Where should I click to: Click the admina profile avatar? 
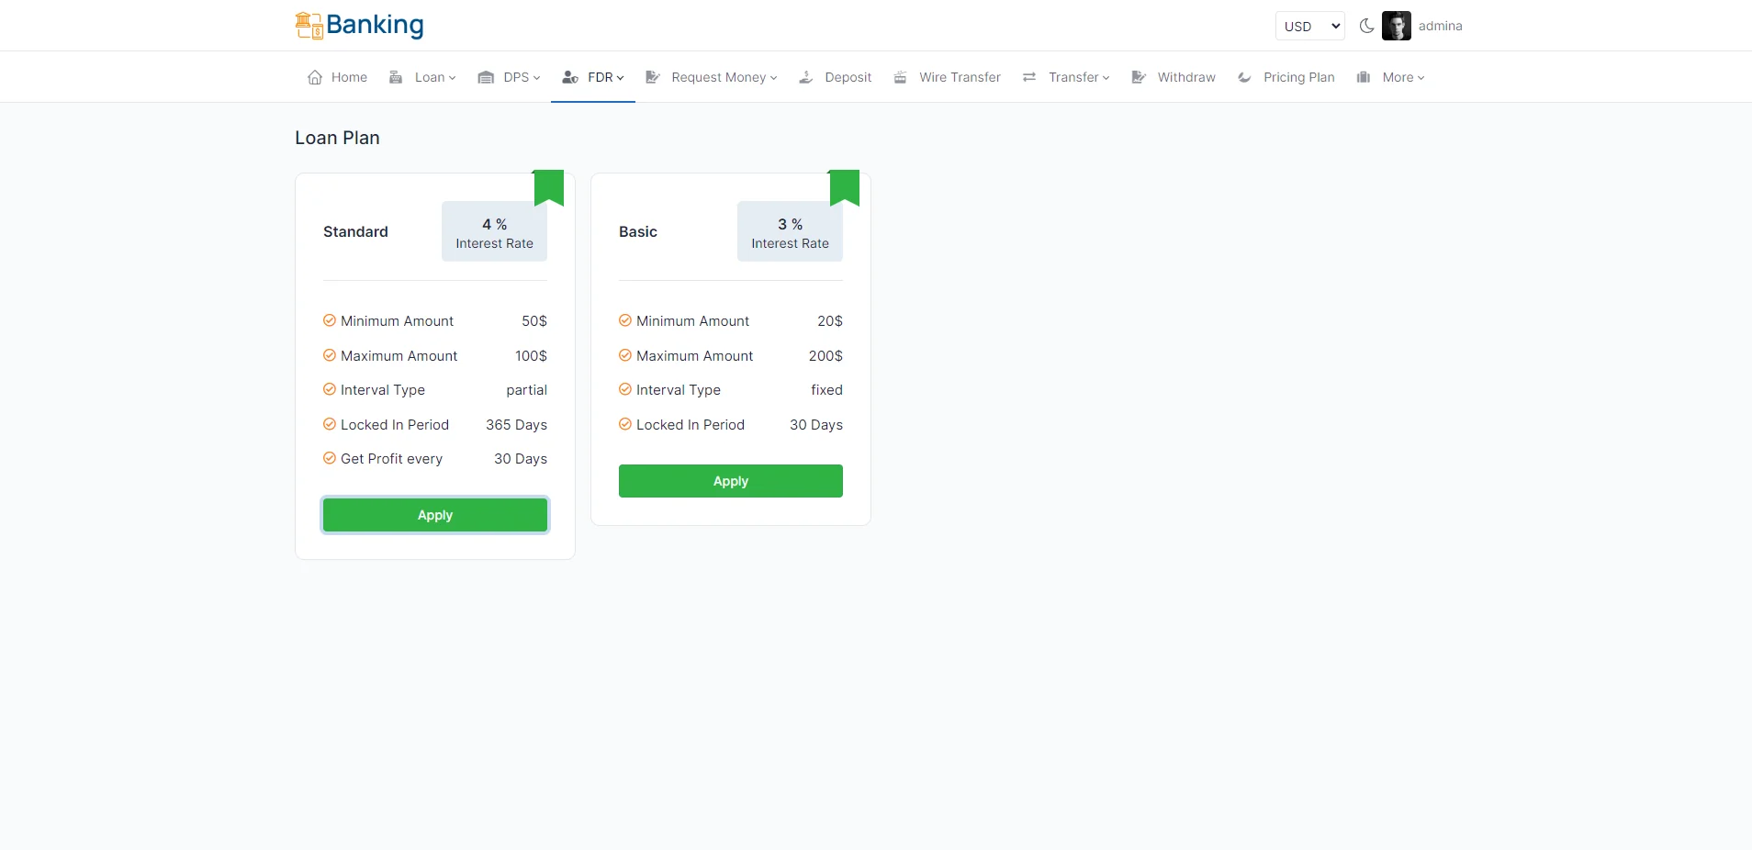(x=1397, y=26)
